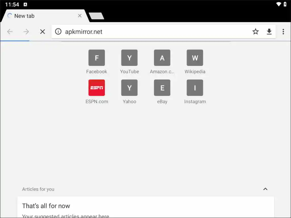Close the New tab tab
Viewport: 291px width, 218px height.
(x=80, y=16)
